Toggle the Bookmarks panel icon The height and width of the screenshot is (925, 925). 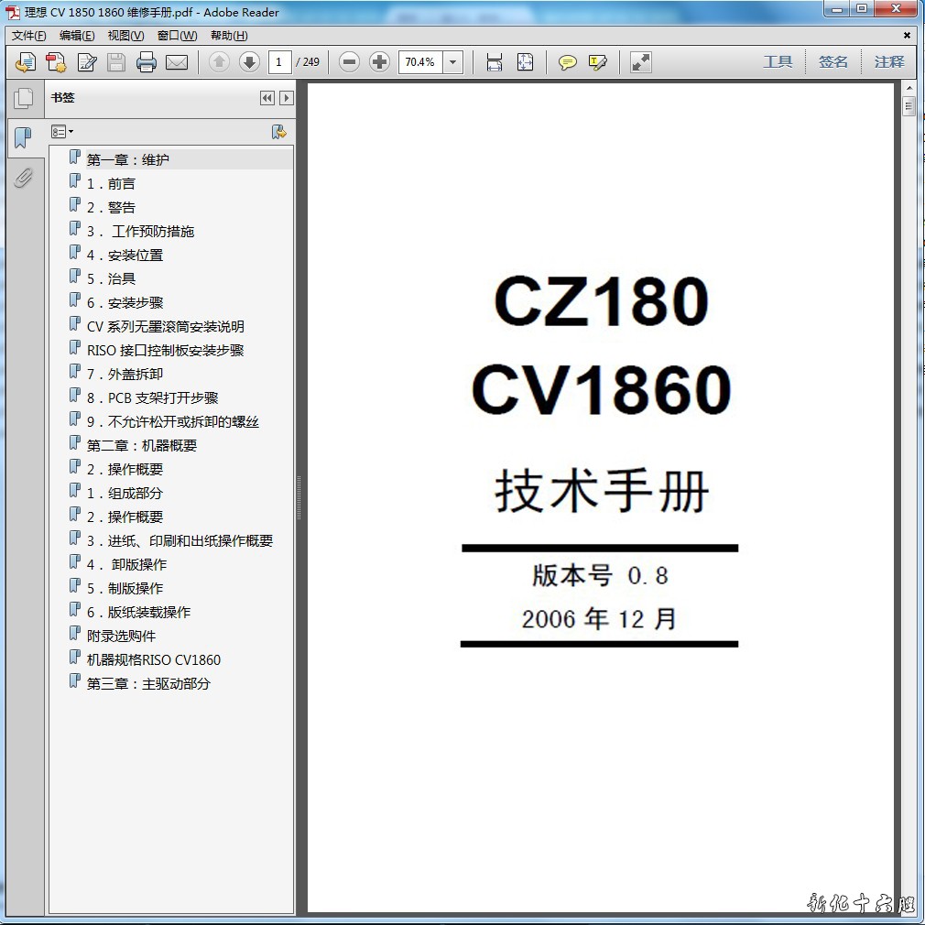pos(23,138)
